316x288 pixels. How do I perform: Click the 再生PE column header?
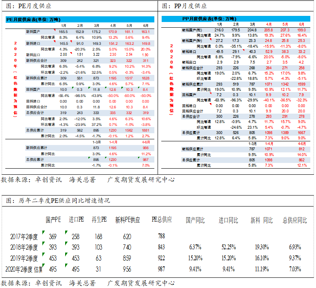[x=99, y=220]
